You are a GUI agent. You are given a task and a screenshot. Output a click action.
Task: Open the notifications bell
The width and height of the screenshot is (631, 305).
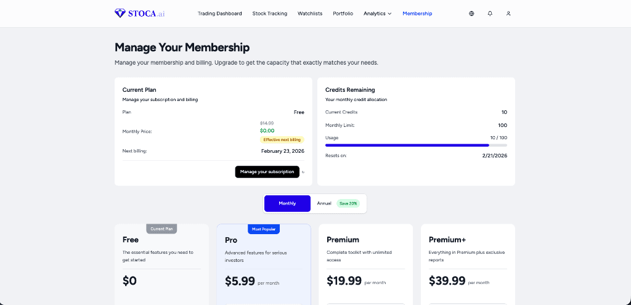[x=490, y=14]
